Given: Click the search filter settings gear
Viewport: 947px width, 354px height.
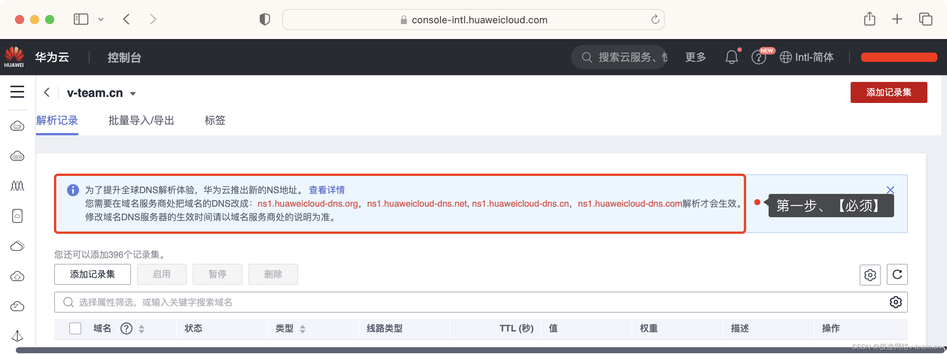Looking at the screenshot, I should [x=895, y=302].
